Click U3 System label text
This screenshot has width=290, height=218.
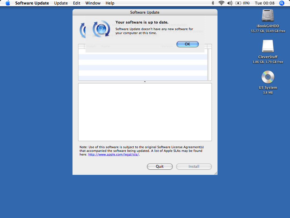[x=268, y=88]
